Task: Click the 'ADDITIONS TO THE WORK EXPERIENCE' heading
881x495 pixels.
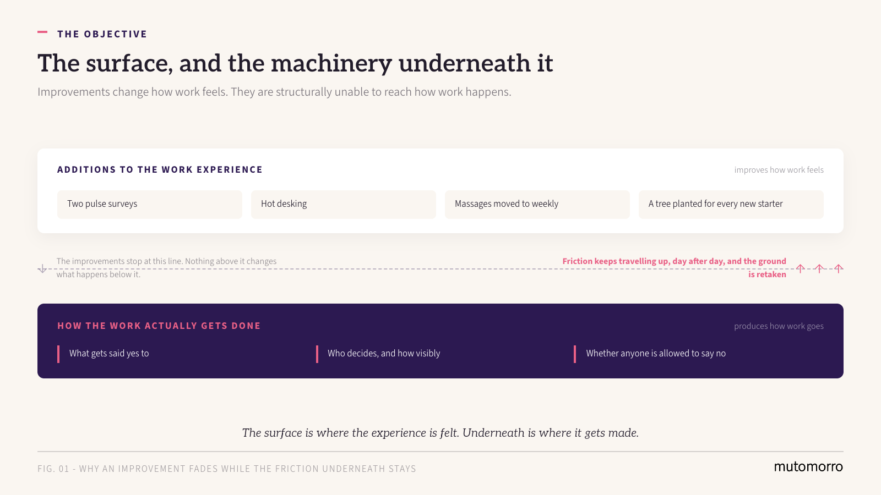Action: tap(160, 169)
